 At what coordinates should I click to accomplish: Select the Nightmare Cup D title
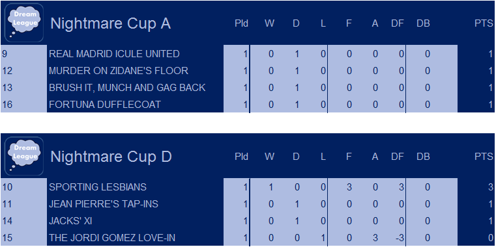click(111, 157)
